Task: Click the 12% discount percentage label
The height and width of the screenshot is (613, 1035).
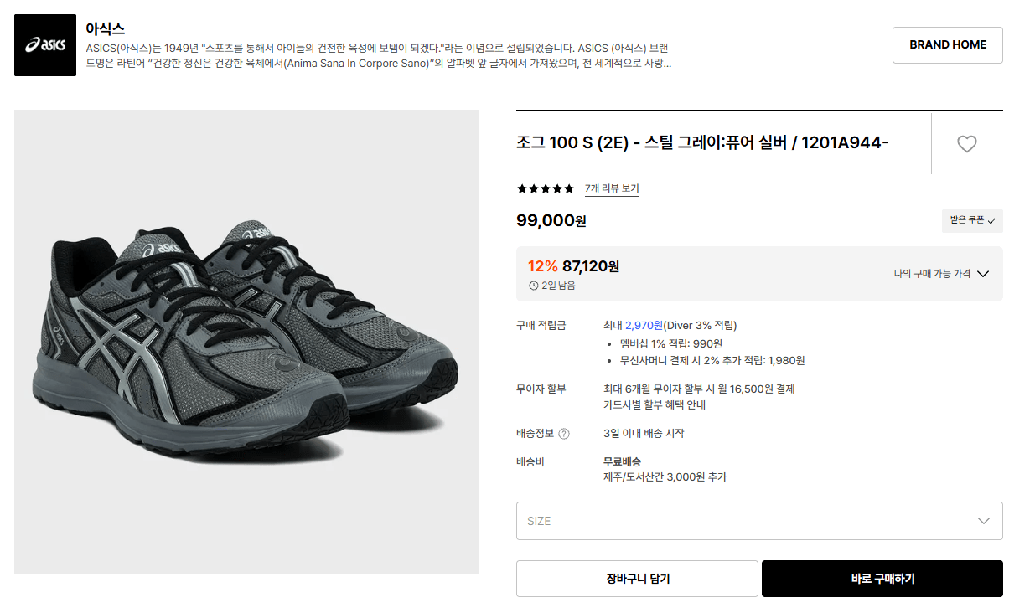Action: tap(542, 266)
